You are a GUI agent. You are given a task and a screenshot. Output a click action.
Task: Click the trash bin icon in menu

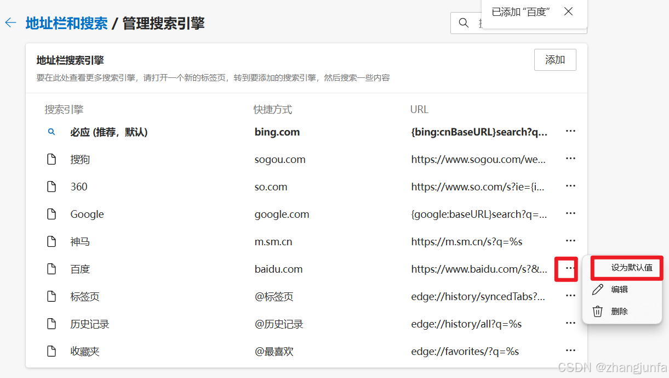[x=598, y=312]
